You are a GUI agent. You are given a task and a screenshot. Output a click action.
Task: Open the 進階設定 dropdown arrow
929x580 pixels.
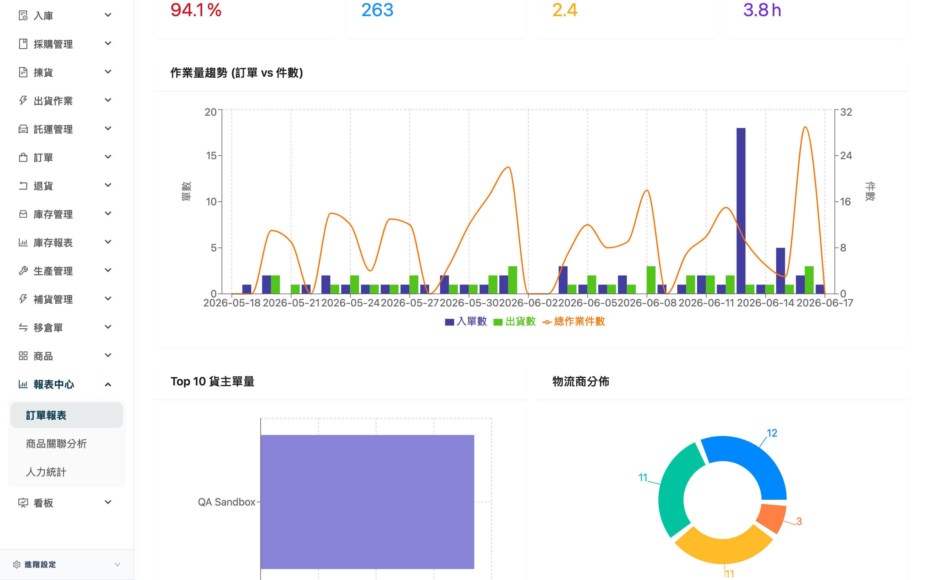(x=117, y=564)
